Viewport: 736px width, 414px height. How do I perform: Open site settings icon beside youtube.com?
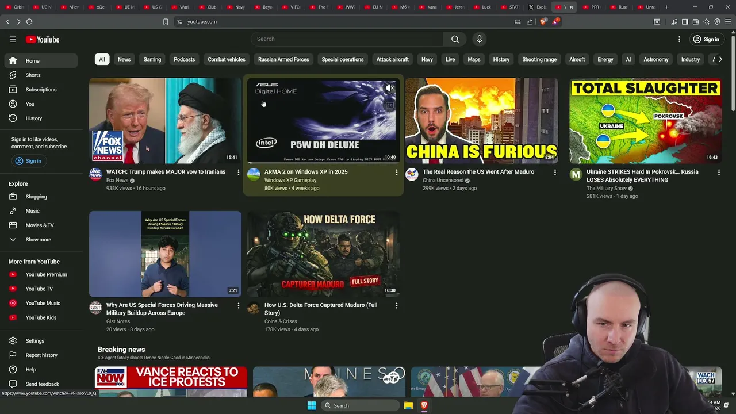[179, 21]
